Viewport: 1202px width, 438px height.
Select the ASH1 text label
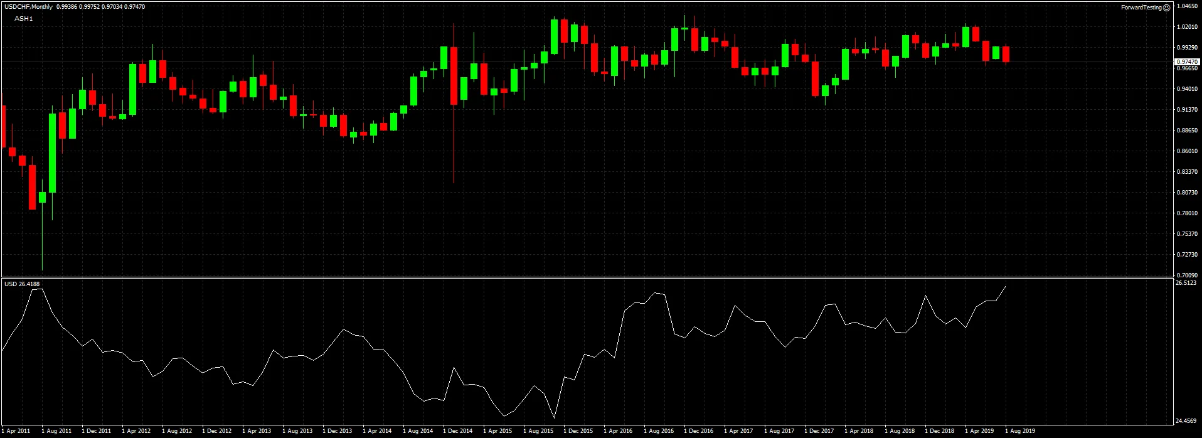click(x=24, y=19)
